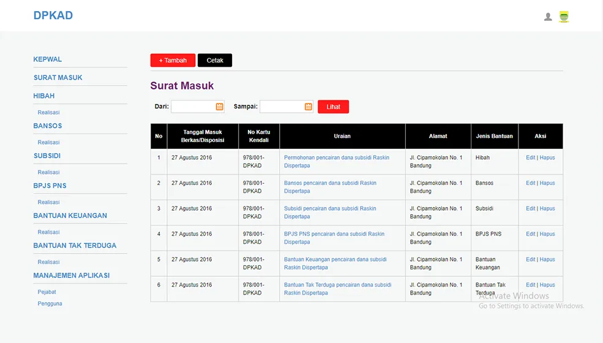
Task: Open Realisasi under BPJS PNS
Action: (x=48, y=202)
